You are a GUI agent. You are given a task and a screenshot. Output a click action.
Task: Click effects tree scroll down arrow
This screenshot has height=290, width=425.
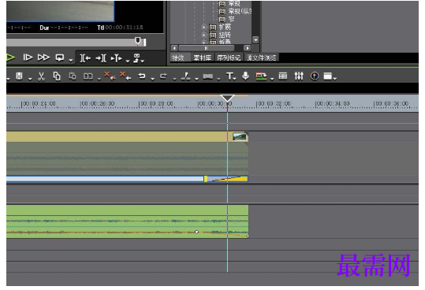(x=255, y=40)
